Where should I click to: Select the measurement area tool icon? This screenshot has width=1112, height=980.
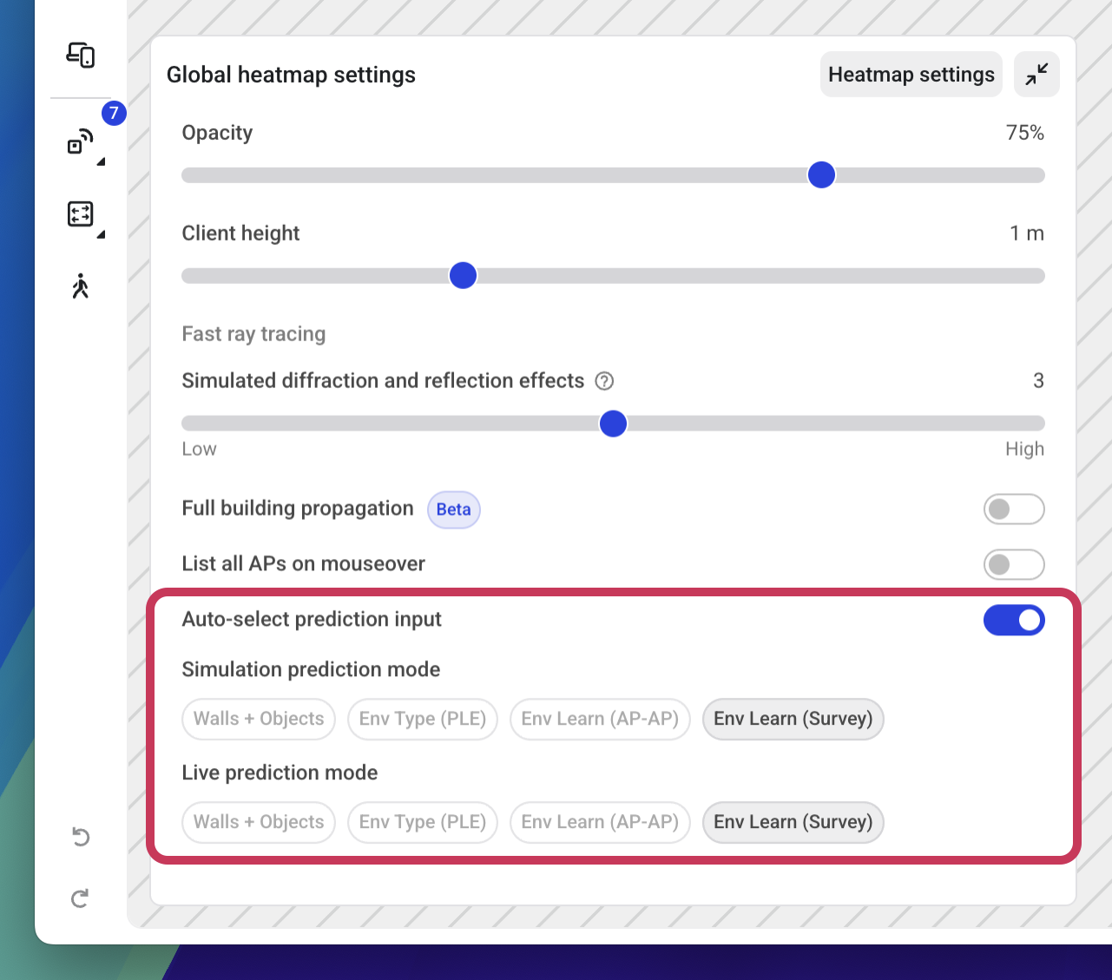pyautogui.click(x=81, y=214)
